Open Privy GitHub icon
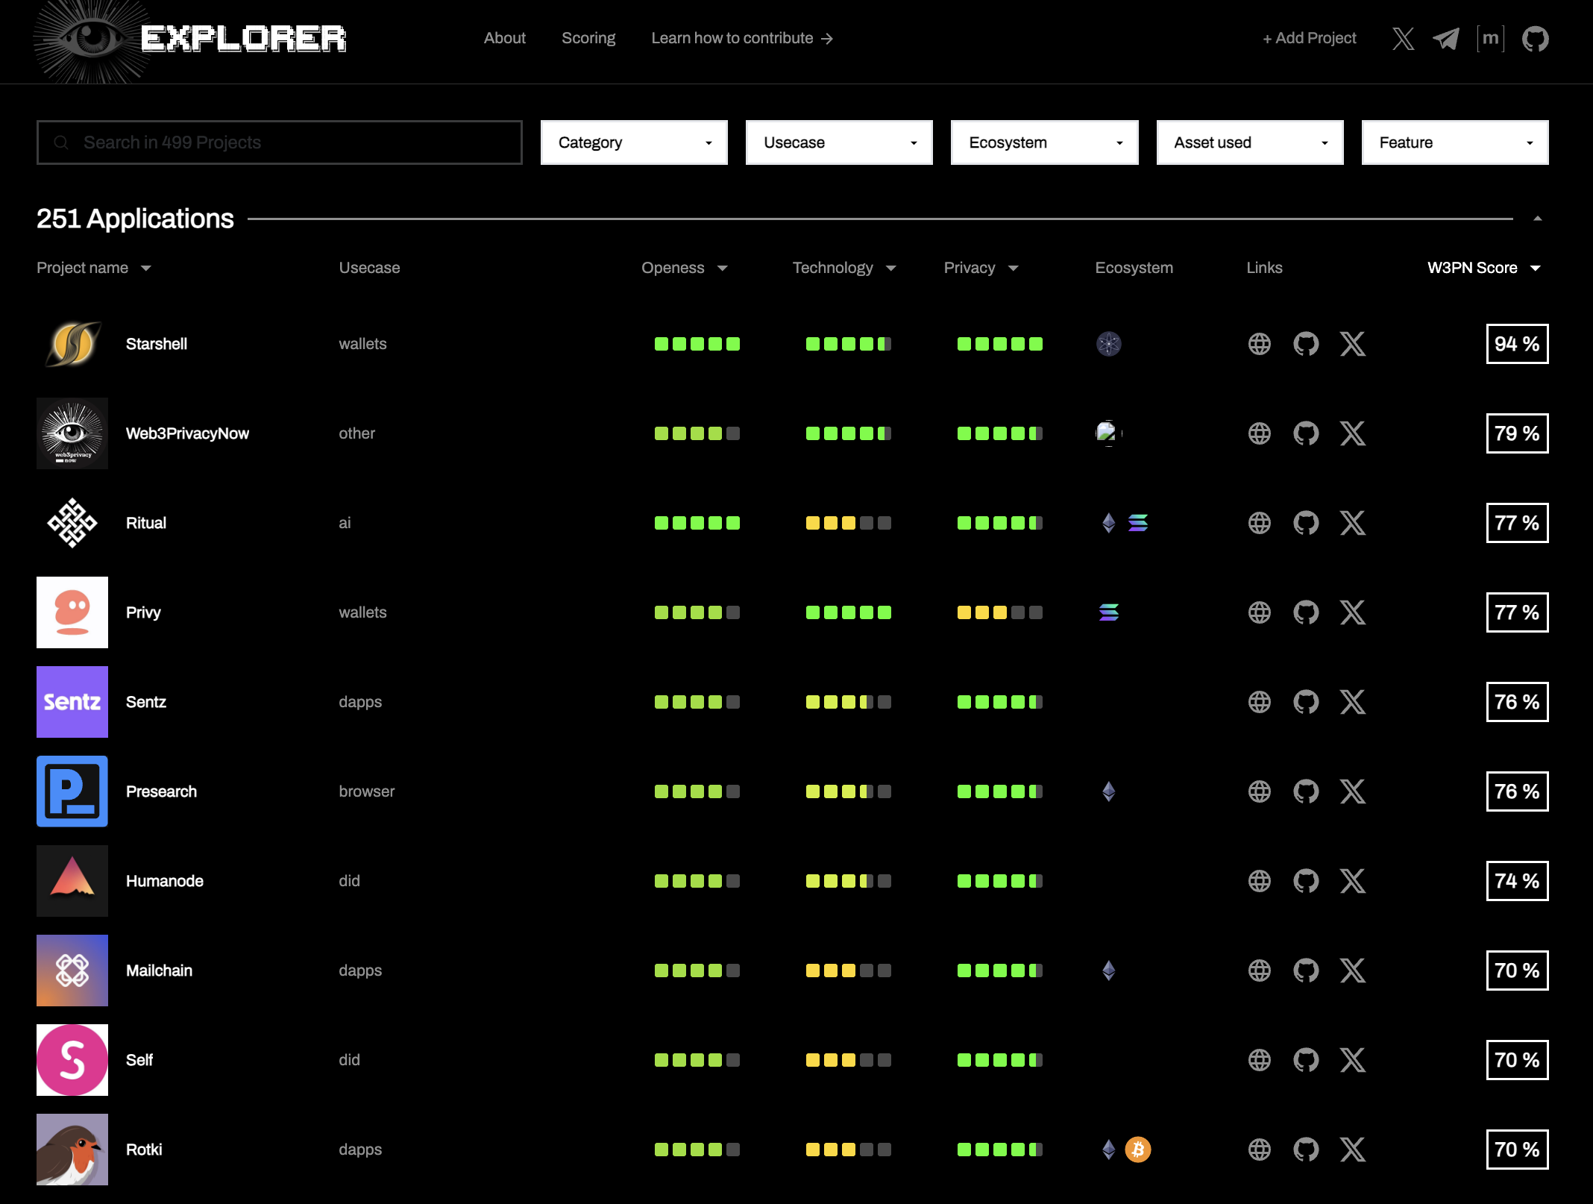The width and height of the screenshot is (1593, 1204). pyautogui.click(x=1306, y=612)
